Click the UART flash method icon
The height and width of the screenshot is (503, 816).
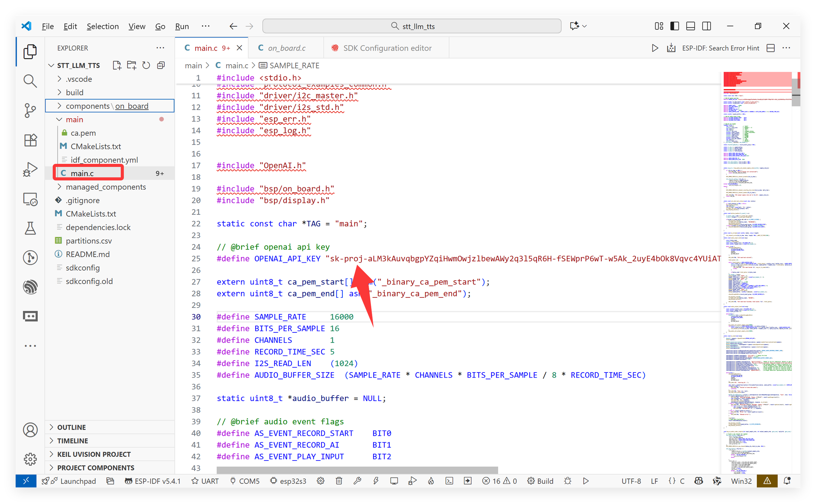point(205,481)
